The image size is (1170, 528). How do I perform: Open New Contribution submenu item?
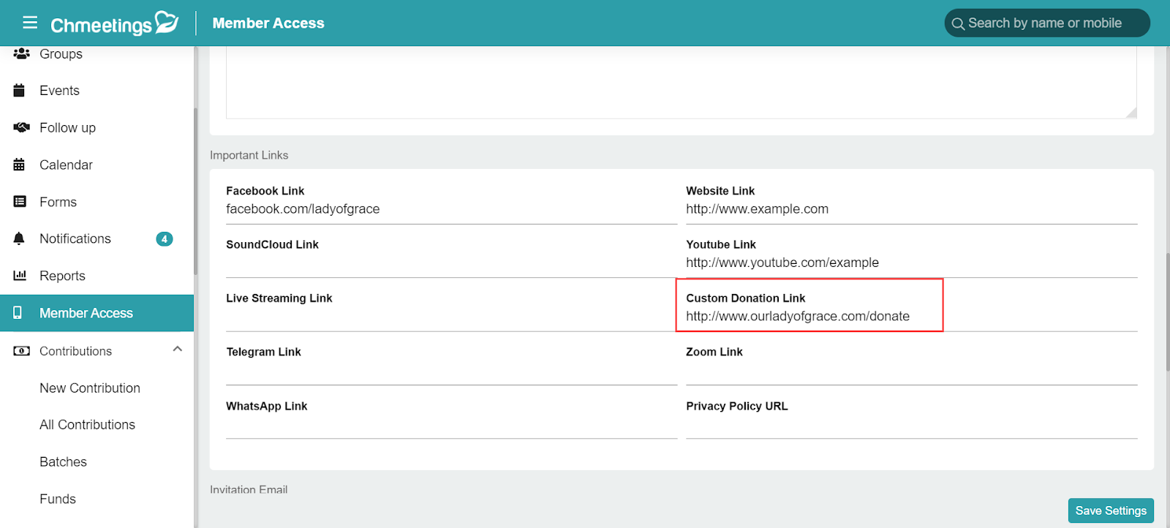point(90,388)
